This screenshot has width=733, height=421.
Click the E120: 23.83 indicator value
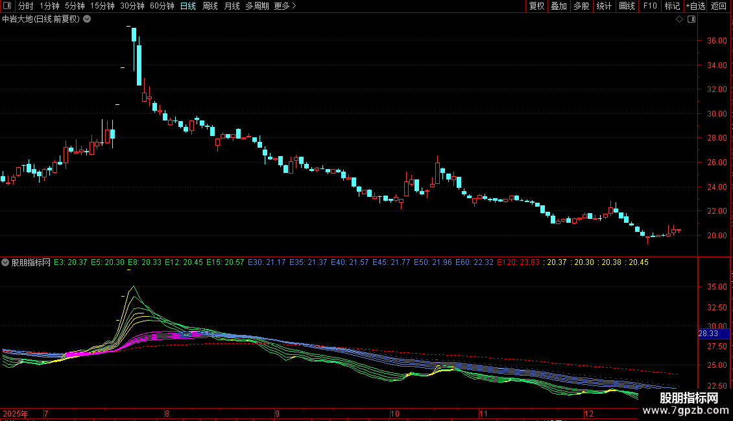coord(518,262)
